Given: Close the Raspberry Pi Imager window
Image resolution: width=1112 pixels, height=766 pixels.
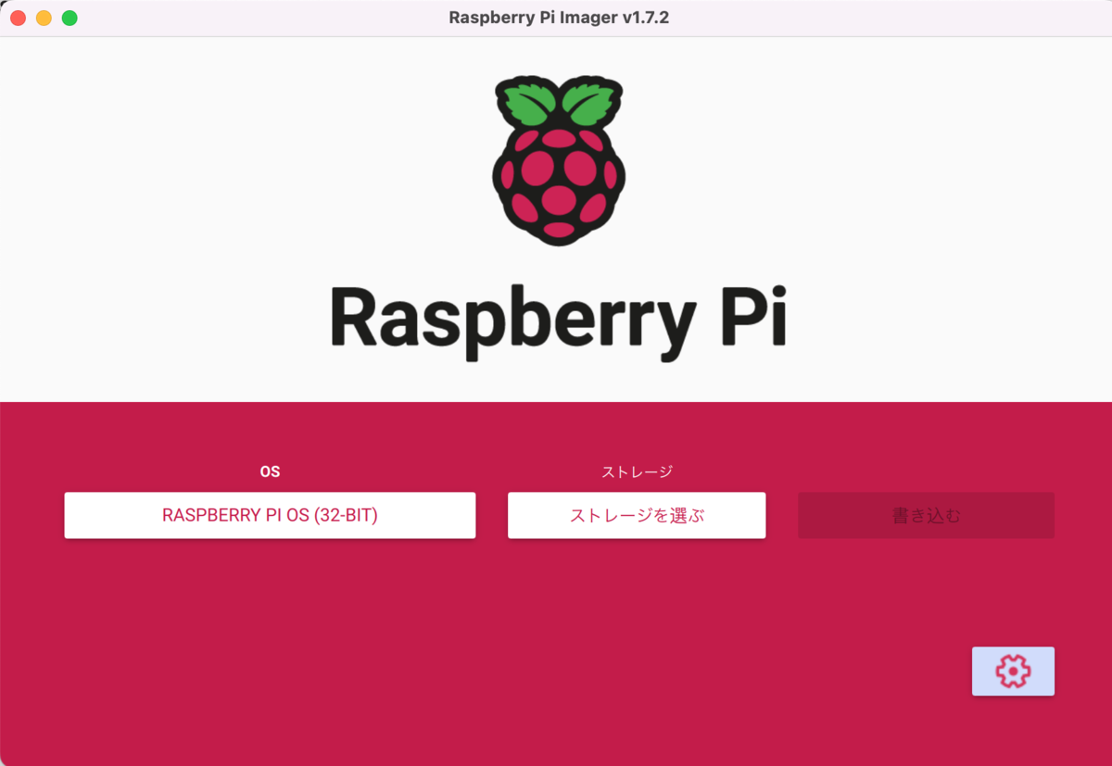Looking at the screenshot, I should pyautogui.click(x=18, y=18).
